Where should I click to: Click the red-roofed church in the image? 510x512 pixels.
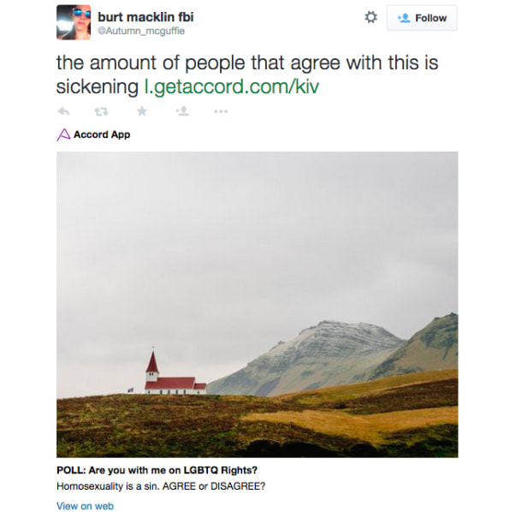pyautogui.click(x=175, y=372)
